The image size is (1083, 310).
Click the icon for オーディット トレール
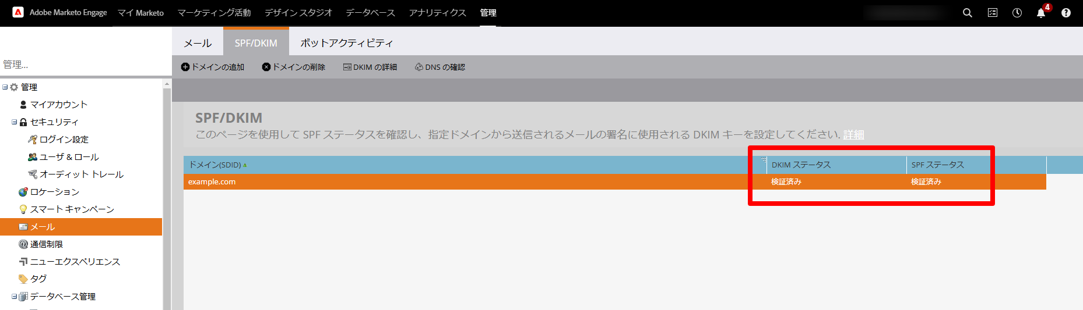click(33, 174)
